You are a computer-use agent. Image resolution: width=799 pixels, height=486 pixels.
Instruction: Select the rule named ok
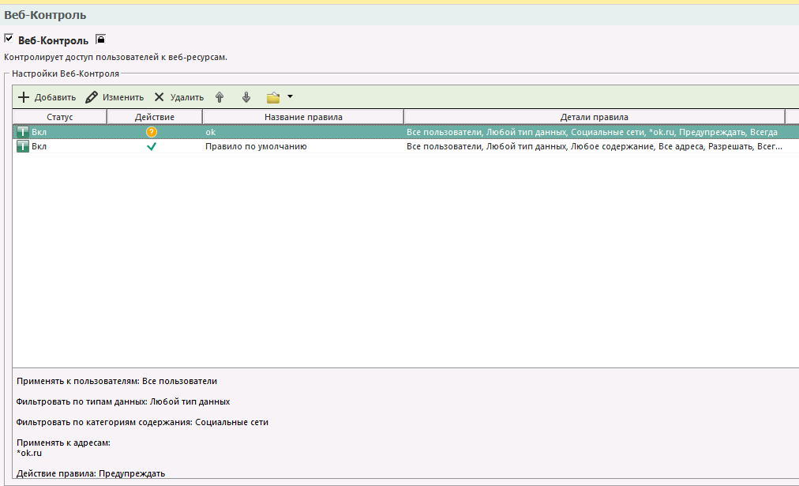pos(211,132)
